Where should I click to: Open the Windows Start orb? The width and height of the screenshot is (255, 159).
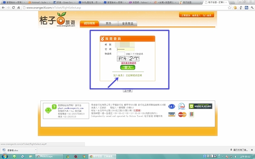5,156
